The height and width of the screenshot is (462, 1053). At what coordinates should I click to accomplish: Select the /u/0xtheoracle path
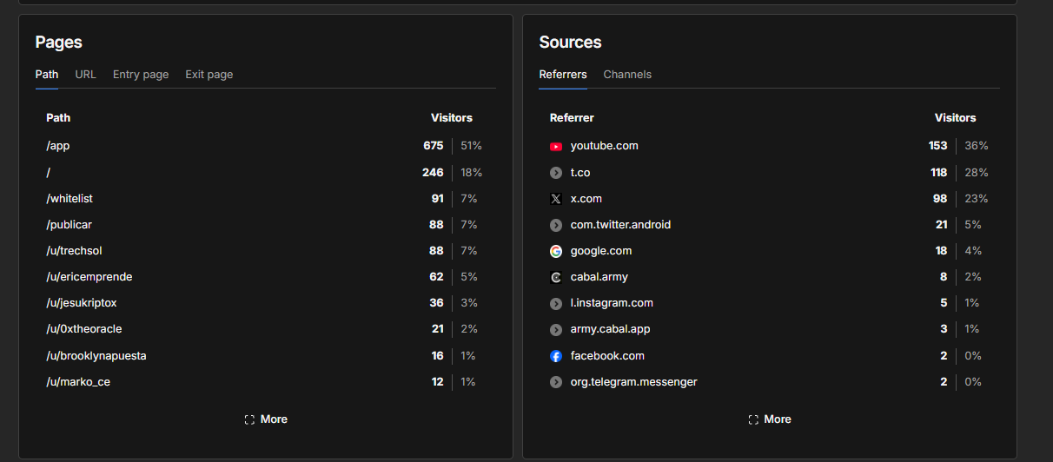pos(84,329)
